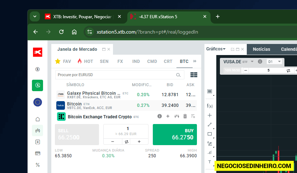Open chart icon for Bitcoin Exchange Traded Crypto
This screenshot has height=173, width=297.
point(177,116)
